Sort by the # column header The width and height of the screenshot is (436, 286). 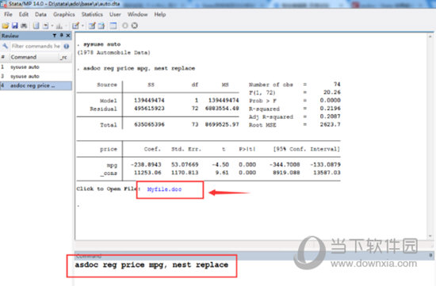(x=4, y=57)
